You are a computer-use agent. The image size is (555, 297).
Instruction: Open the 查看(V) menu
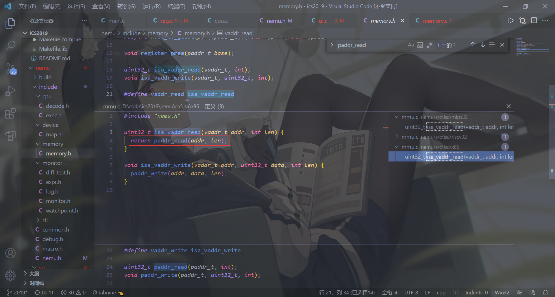pyautogui.click(x=101, y=6)
